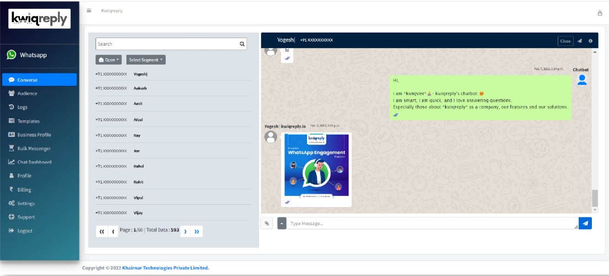Follow Khairnar Technologies Private Limited link
609x276 pixels.
166,268
